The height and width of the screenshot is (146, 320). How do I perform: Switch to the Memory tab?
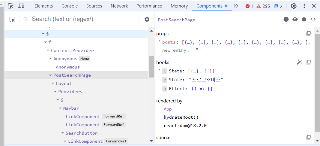coord(179,6)
